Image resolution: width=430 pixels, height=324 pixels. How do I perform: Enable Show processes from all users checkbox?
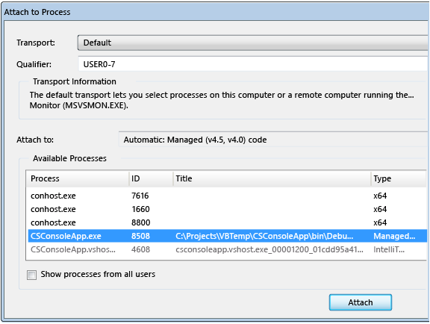click(x=32, y=275)
